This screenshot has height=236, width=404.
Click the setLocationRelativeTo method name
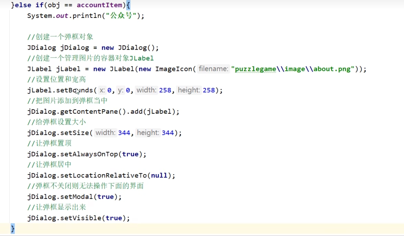point(103,175)
